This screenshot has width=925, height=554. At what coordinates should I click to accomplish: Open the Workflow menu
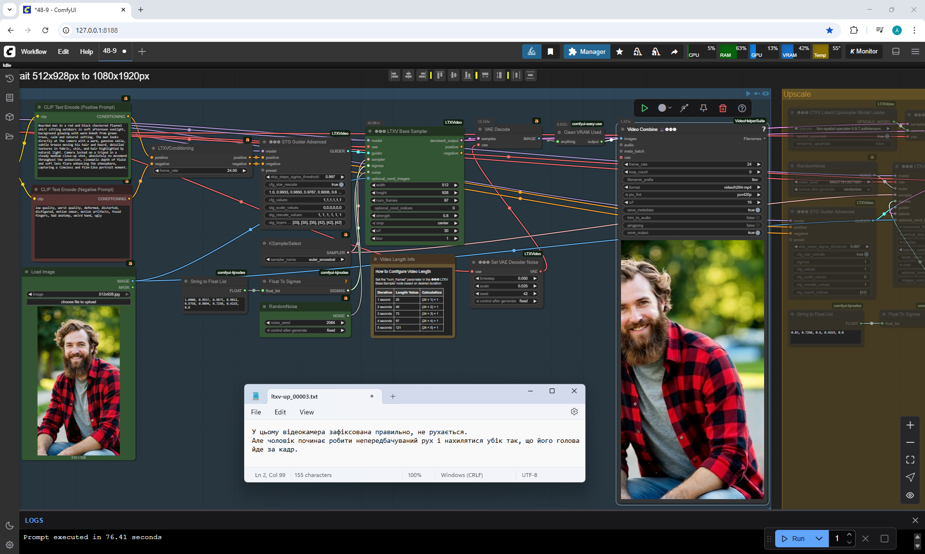[x=34, y=52]
